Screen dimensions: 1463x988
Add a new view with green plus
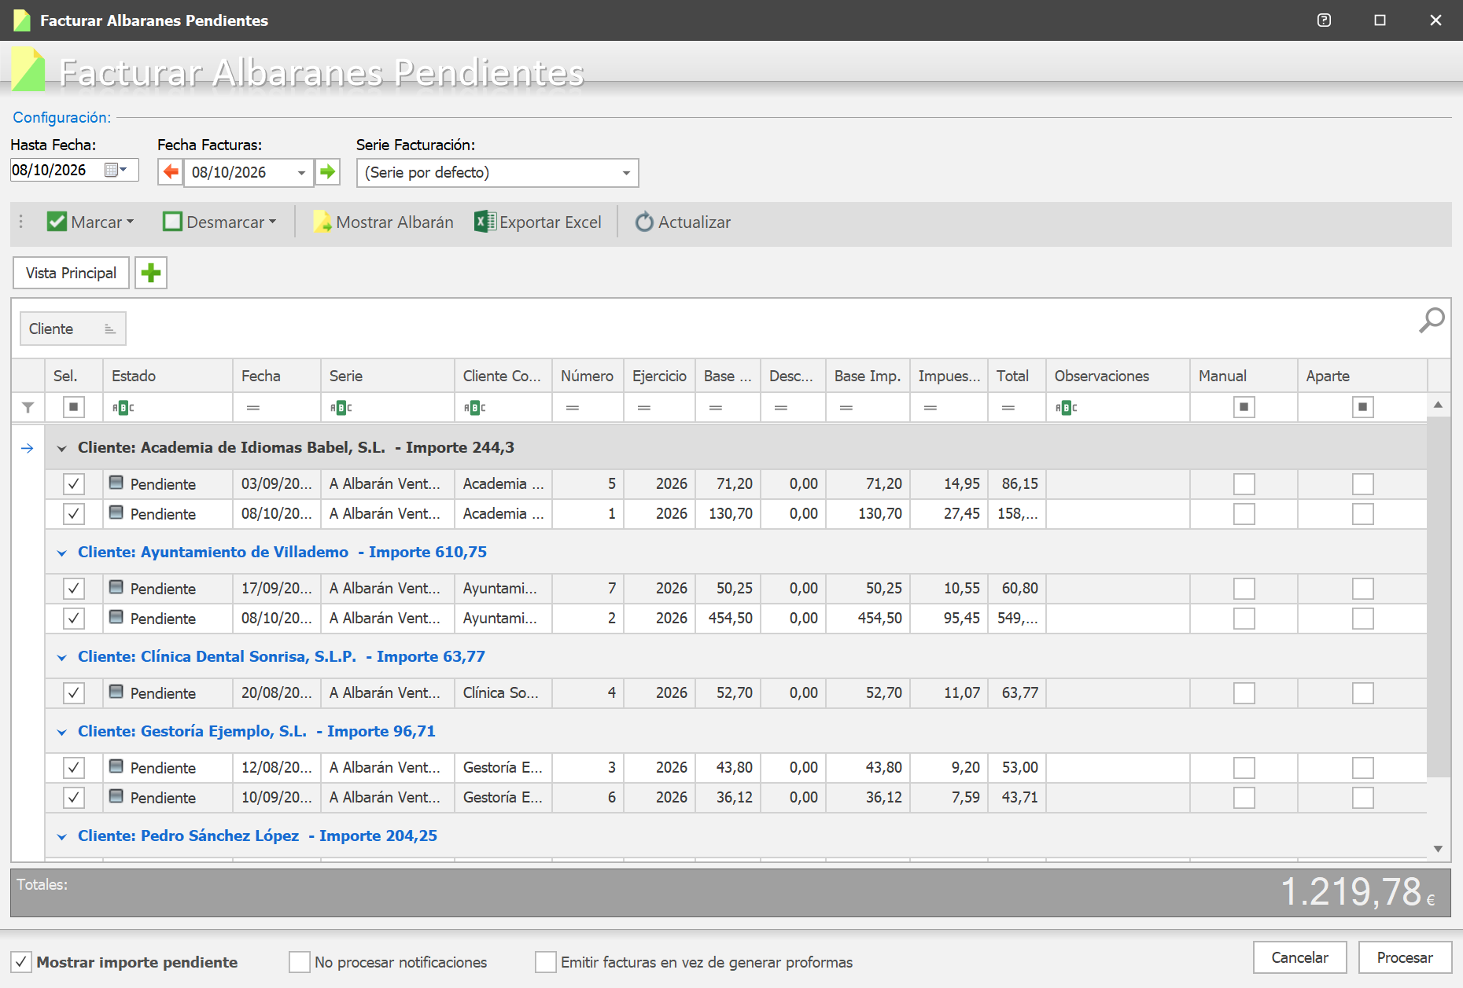tap(151, 273)
